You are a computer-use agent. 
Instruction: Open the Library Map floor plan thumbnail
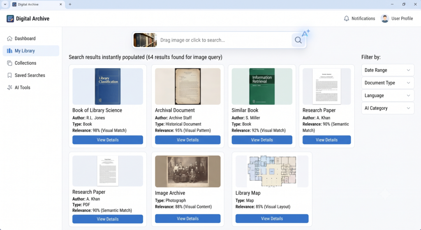pos(272,171)
